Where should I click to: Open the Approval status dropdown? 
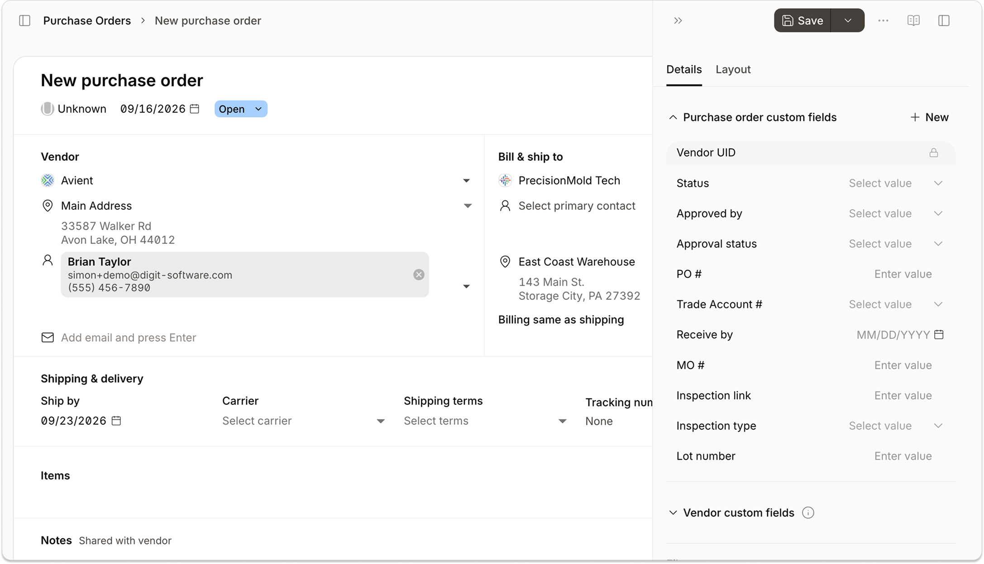pos(896,244)
